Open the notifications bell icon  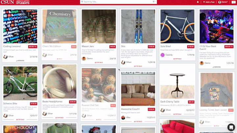198,2
